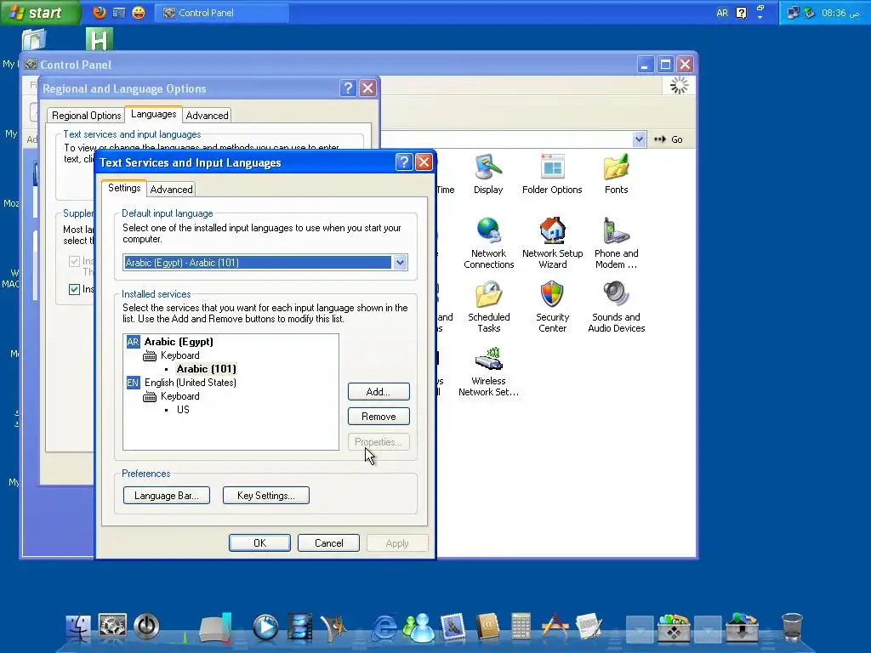Click the power button dock icon

tap(146, 627)
